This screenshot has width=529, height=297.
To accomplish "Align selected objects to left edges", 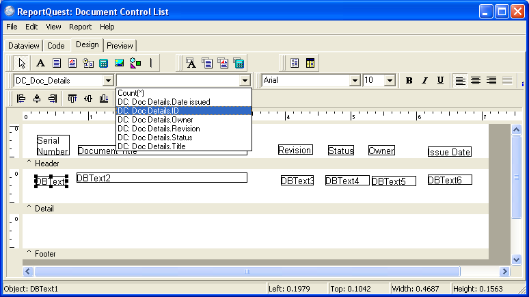I will click(21, 99).
